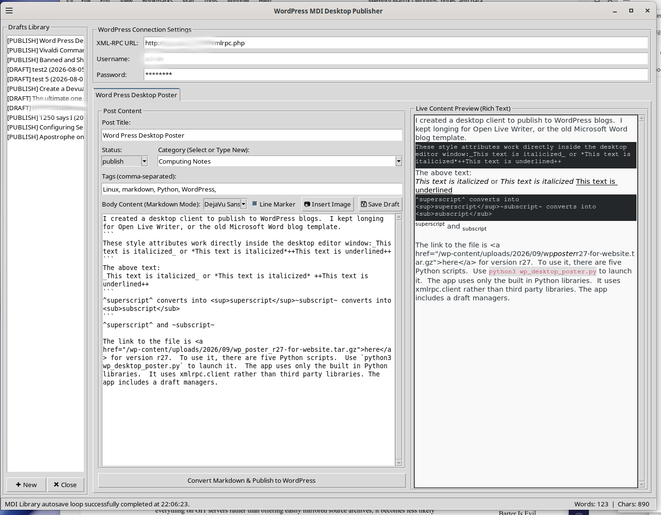The height and width of the screenshot is (515, 661).
Task: Click the Live Content Preview rich text area
Action: (526, 301)
